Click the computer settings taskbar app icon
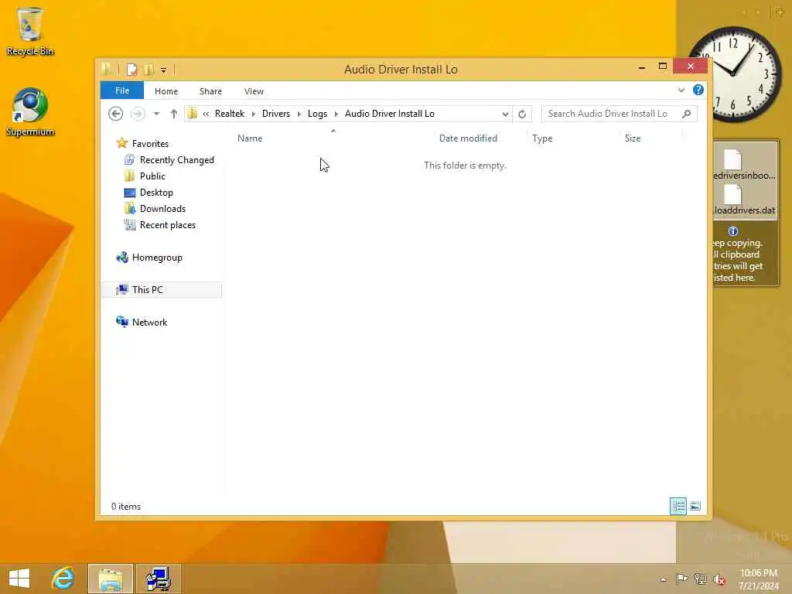This screenshot has height=594, width=792. point(159,579)
